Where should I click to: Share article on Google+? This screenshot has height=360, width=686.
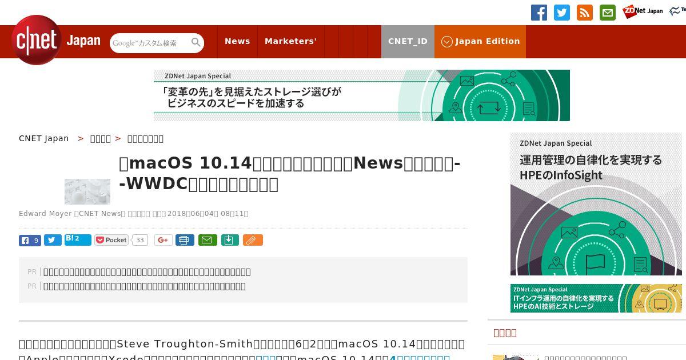163,240
